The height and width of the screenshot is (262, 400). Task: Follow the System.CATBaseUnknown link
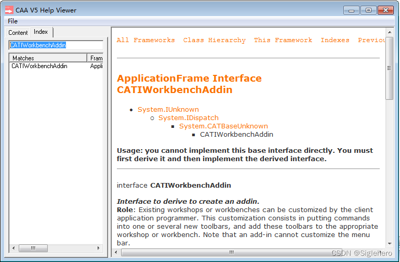[223, 126]
